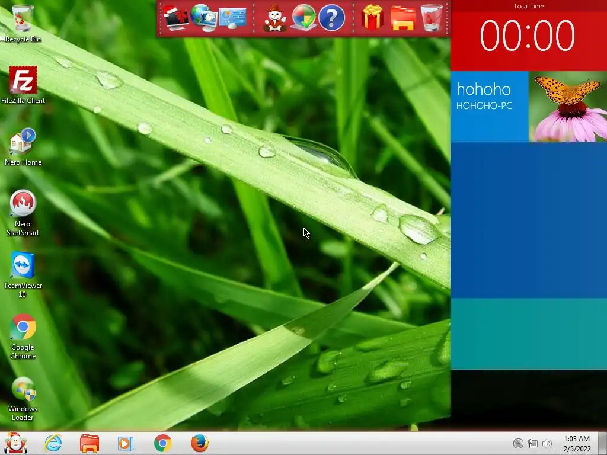607x455 pixels.
Task: Open the gift box dock icon
Action: [372, 18]
